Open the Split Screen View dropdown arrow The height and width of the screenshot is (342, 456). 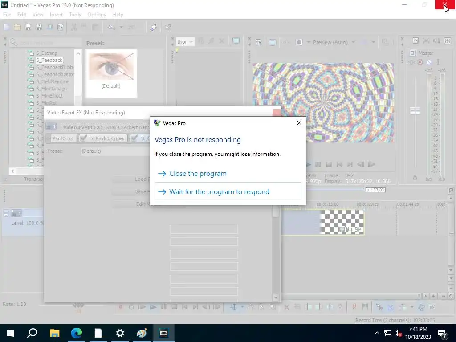pyautogui.click(x=309, y=42)
